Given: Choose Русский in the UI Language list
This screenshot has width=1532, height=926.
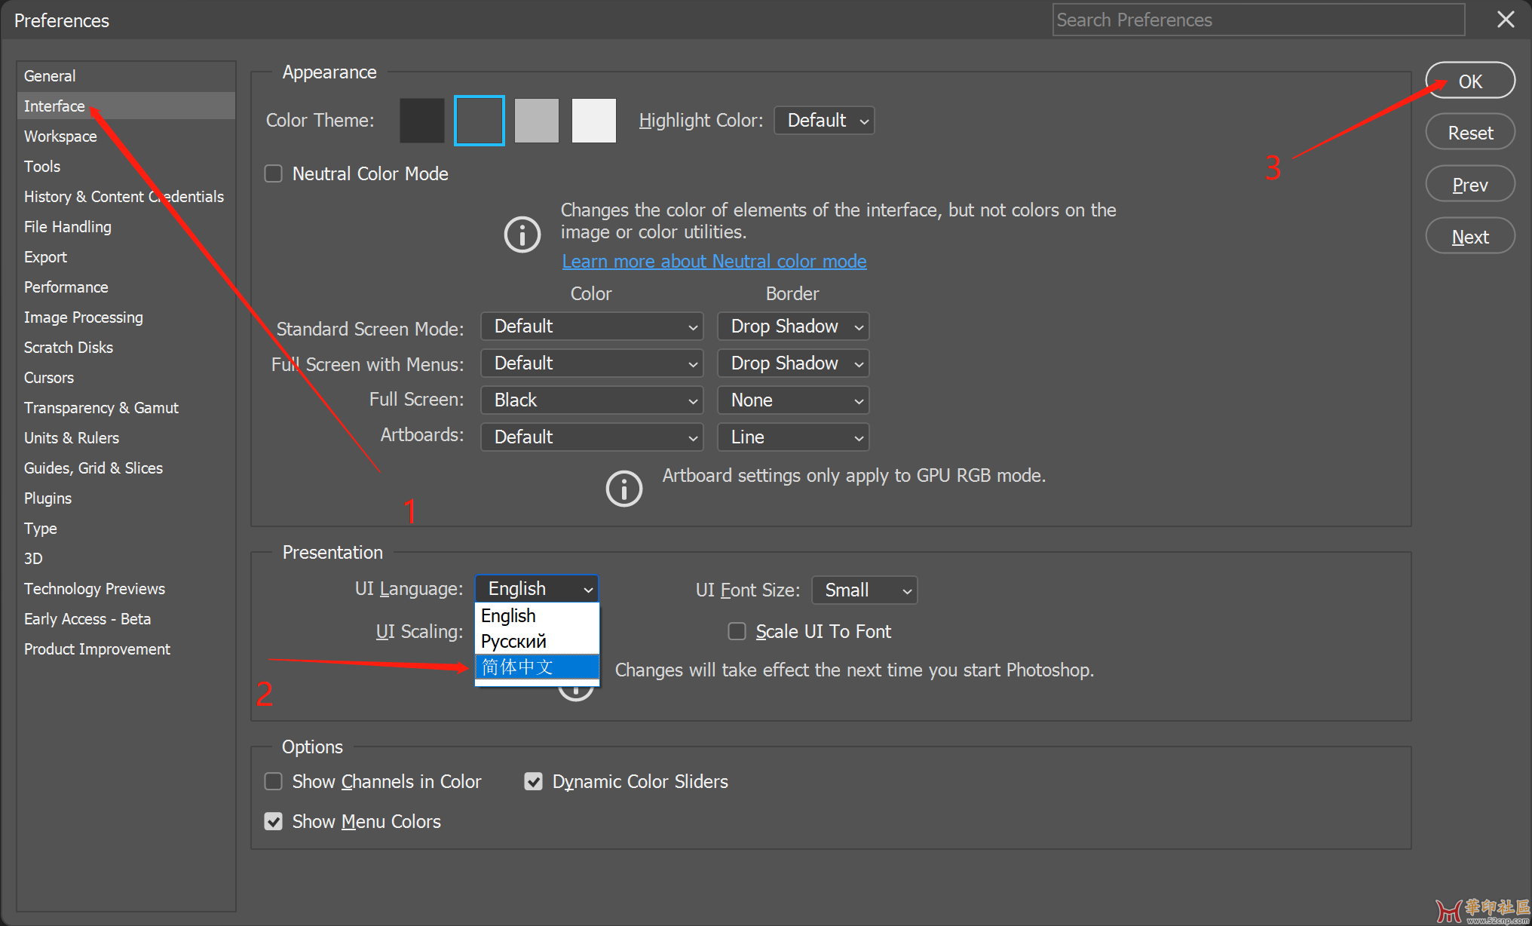Looking at the screenshot, I should click(536, 641).
